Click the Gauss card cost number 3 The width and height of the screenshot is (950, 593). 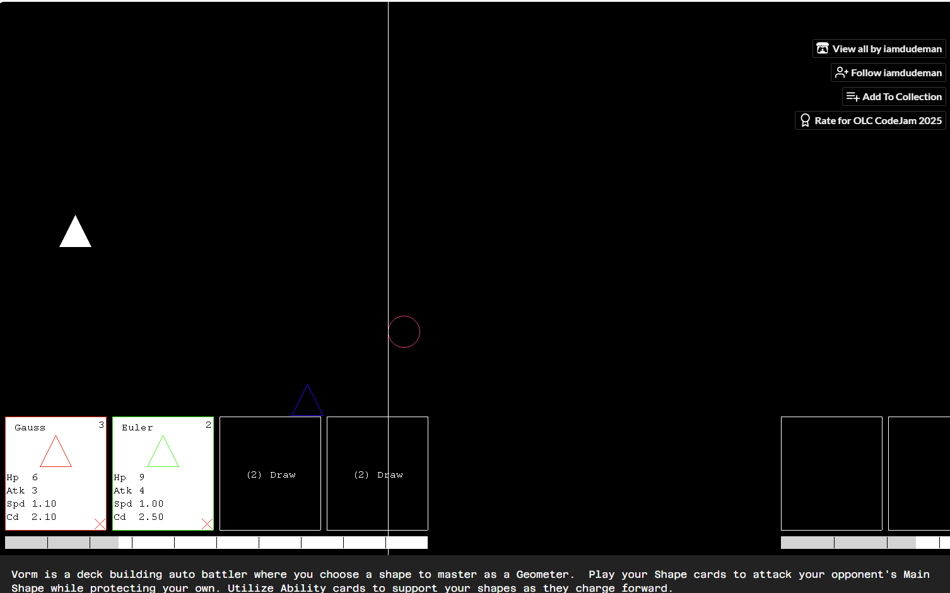101,425
